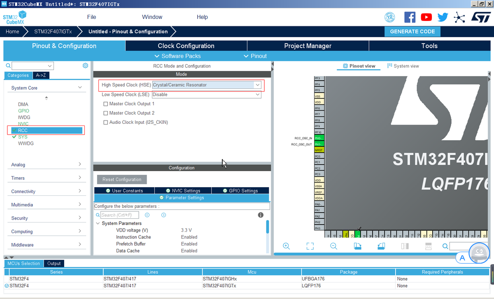Open the GPIO Settings tab
Image resolution: width=494 pixels, height=299 pixels.
pos(240,191)
